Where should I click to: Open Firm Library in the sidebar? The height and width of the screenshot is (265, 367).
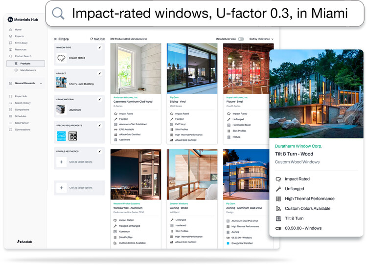pos(21,43)
